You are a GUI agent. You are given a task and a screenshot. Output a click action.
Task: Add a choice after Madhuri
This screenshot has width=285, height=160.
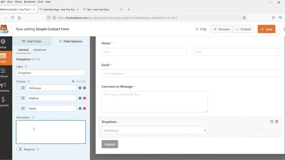80,98
